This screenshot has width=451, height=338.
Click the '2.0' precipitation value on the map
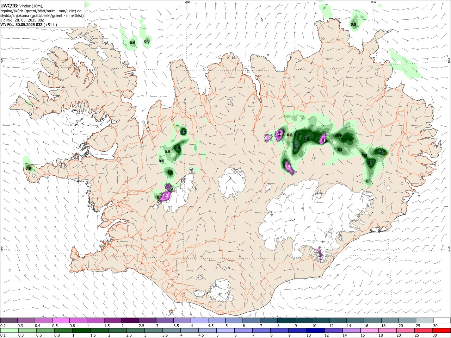[297, 134]
